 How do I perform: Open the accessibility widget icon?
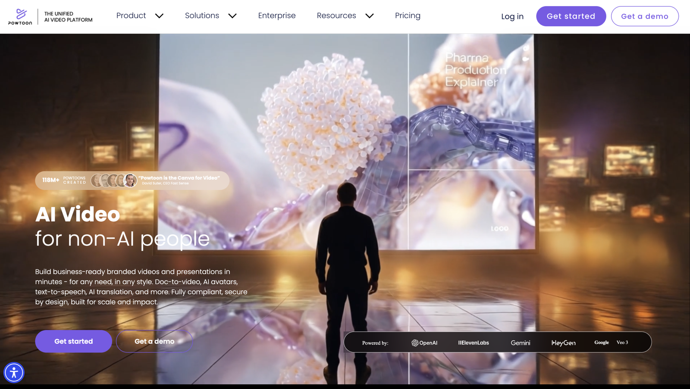click(14, 373)
